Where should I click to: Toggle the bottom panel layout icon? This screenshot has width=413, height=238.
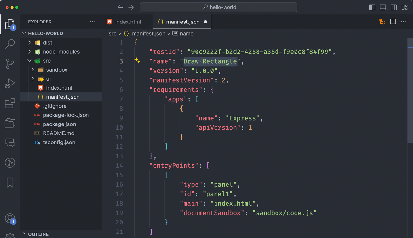(x=383, y=7)
